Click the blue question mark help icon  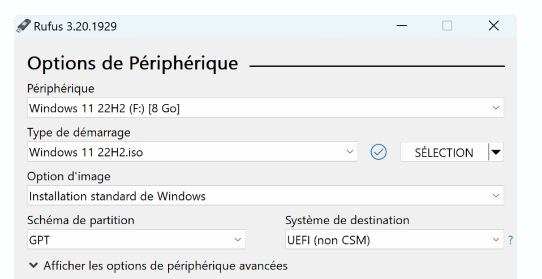pyautogui.click(x=510, y=240)
